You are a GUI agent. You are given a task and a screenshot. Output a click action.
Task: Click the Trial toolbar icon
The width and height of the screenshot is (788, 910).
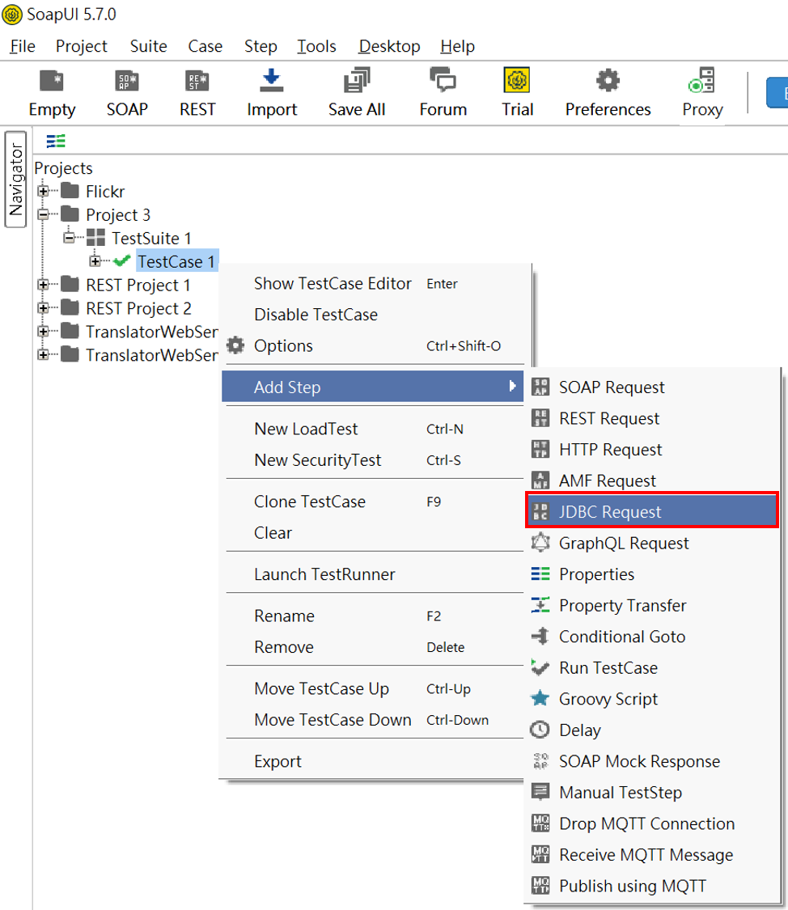tap(517, 81)
